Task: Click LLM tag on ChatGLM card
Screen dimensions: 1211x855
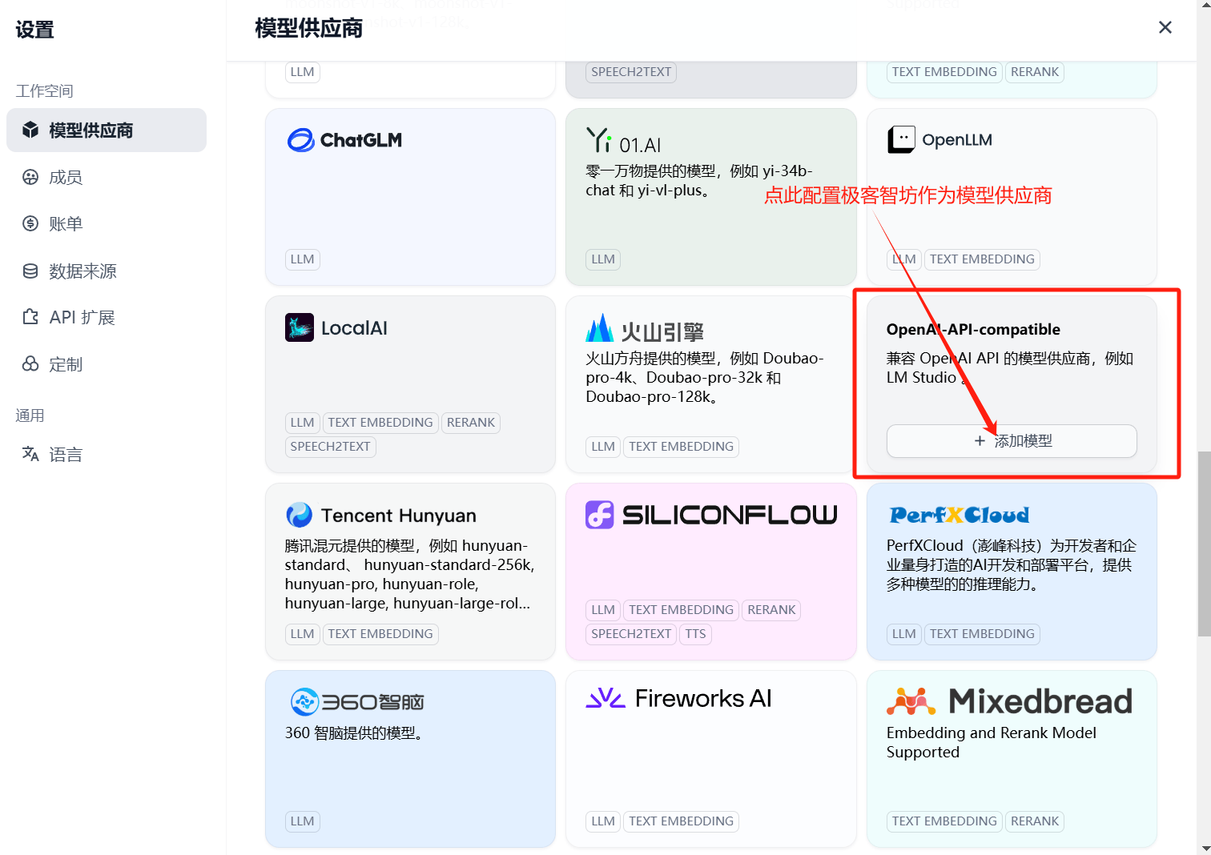Action: click(x=303, y=259)
